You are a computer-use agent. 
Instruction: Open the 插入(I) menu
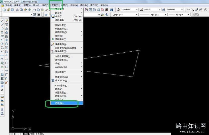[36, 5]
